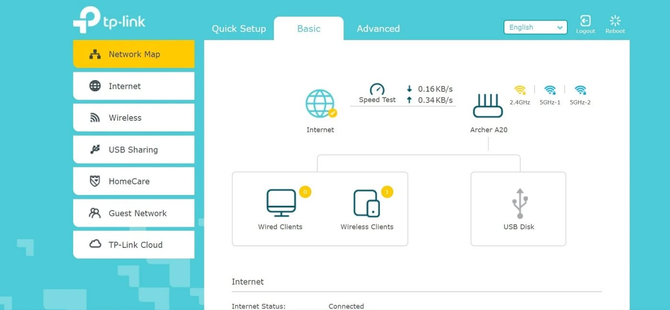Viewport: 670px width, 310px height.
Task: Click the Internet connected checkmark badge
Action: tap(333, 113)
